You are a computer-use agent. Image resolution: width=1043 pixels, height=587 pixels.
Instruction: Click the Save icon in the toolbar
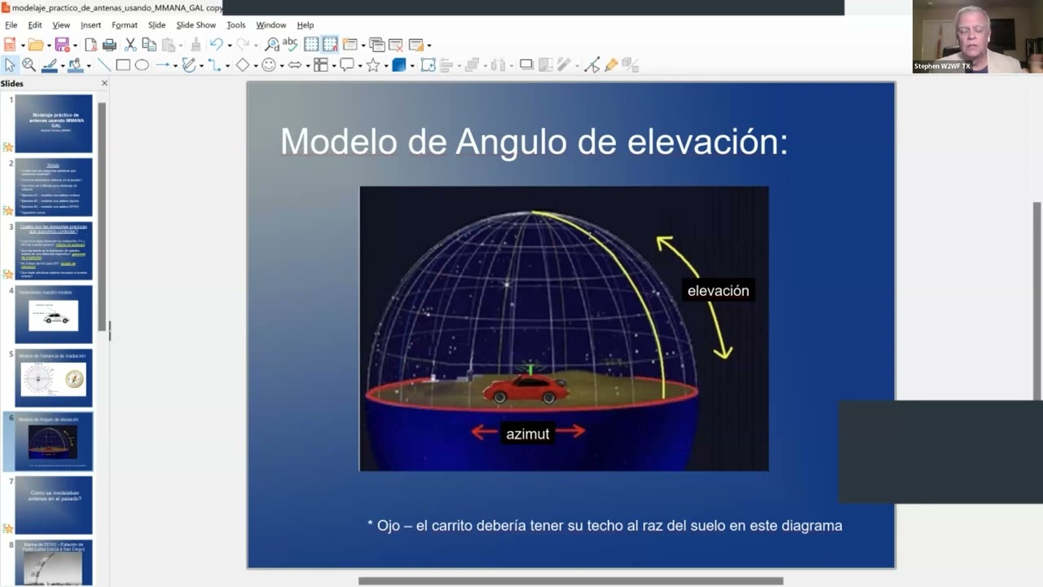pyautogui.click(x=62, y=45)
